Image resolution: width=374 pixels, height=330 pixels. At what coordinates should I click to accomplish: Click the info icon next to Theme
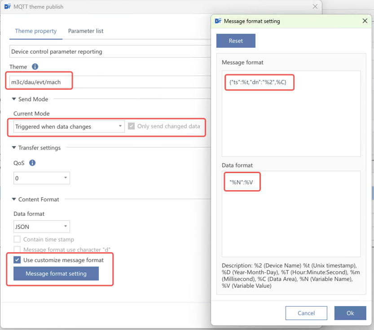click(x=35, y=67)
